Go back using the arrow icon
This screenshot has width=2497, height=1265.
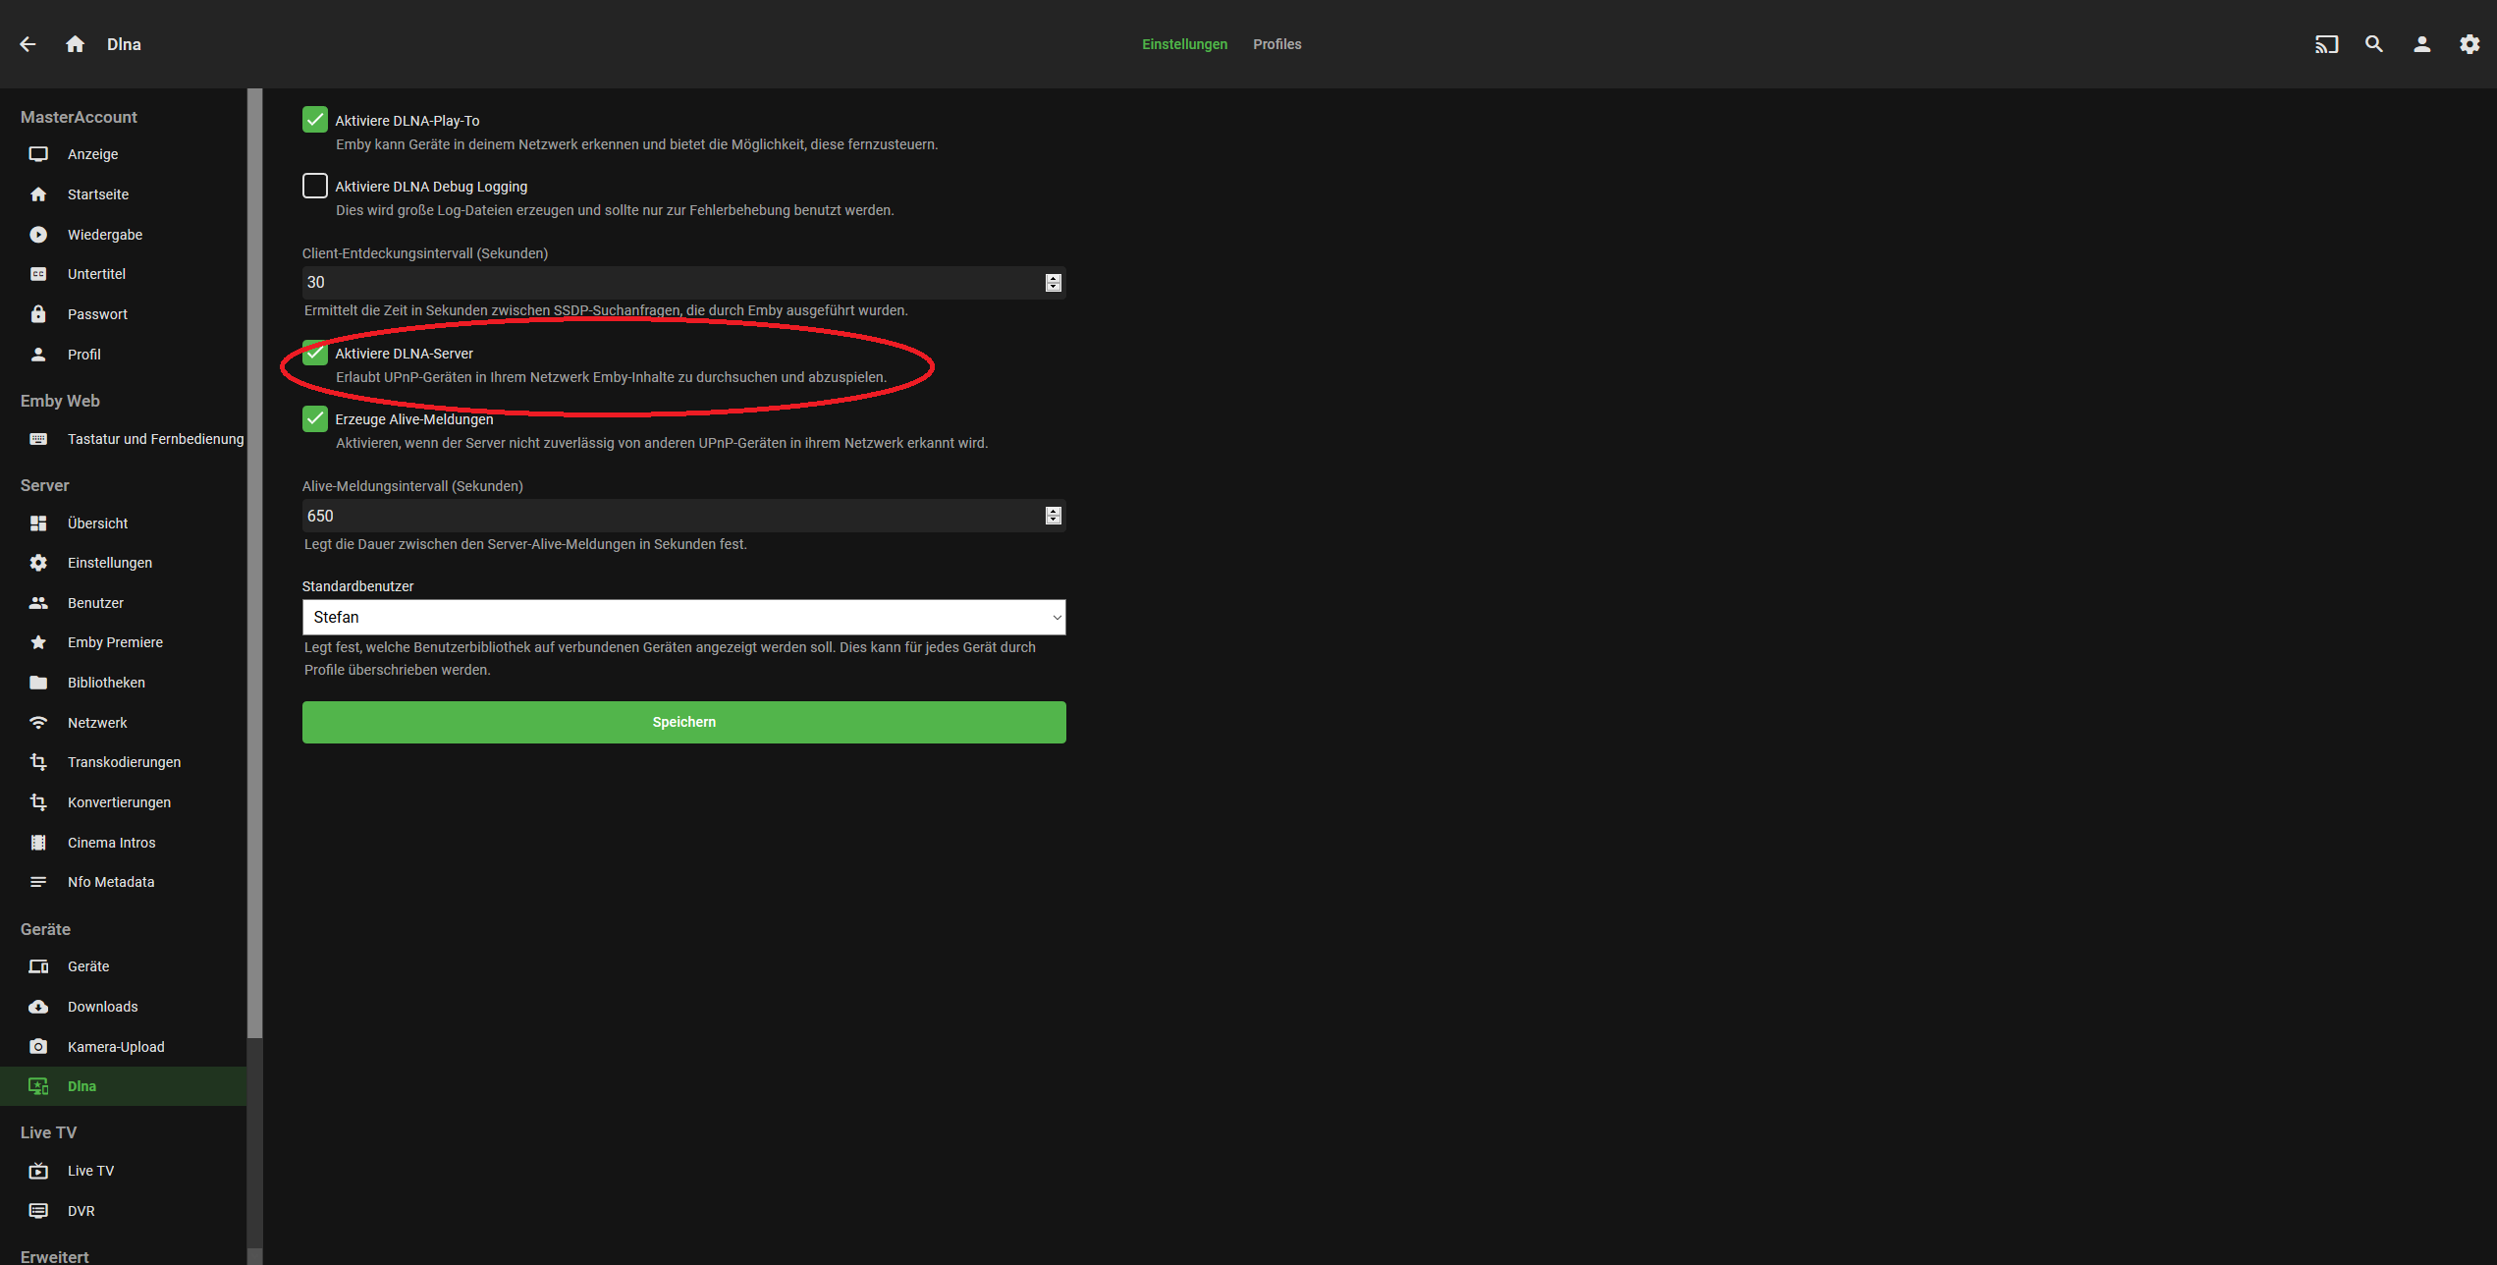coord(27,44)
